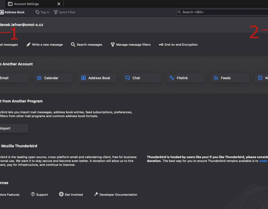Screen dimensions: 268x209
Task: Click the Read messages button
Action: (9, 44)
